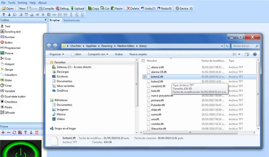Compile the Nextion project
The image size is (269, 157).
46,8
